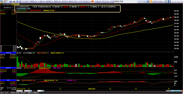Click the 日線圖 period label
183x94 pixels.
click(35, 7)
